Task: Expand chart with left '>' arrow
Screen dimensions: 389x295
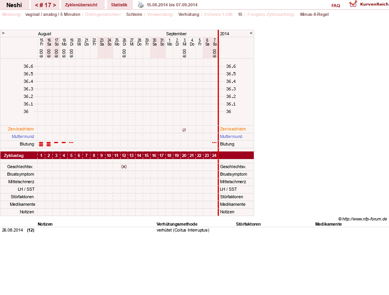Action: tap(3, 33)
